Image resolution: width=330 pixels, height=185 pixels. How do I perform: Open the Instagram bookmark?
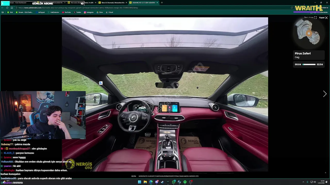[89, 12]
